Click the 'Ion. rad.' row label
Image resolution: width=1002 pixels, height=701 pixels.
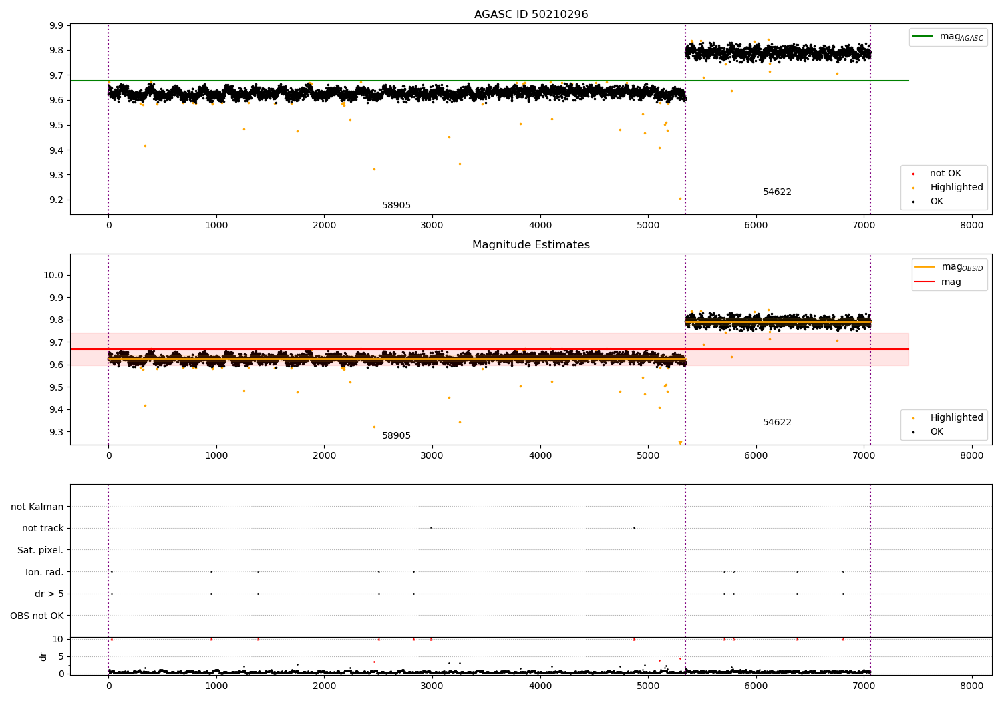point(45,572)
